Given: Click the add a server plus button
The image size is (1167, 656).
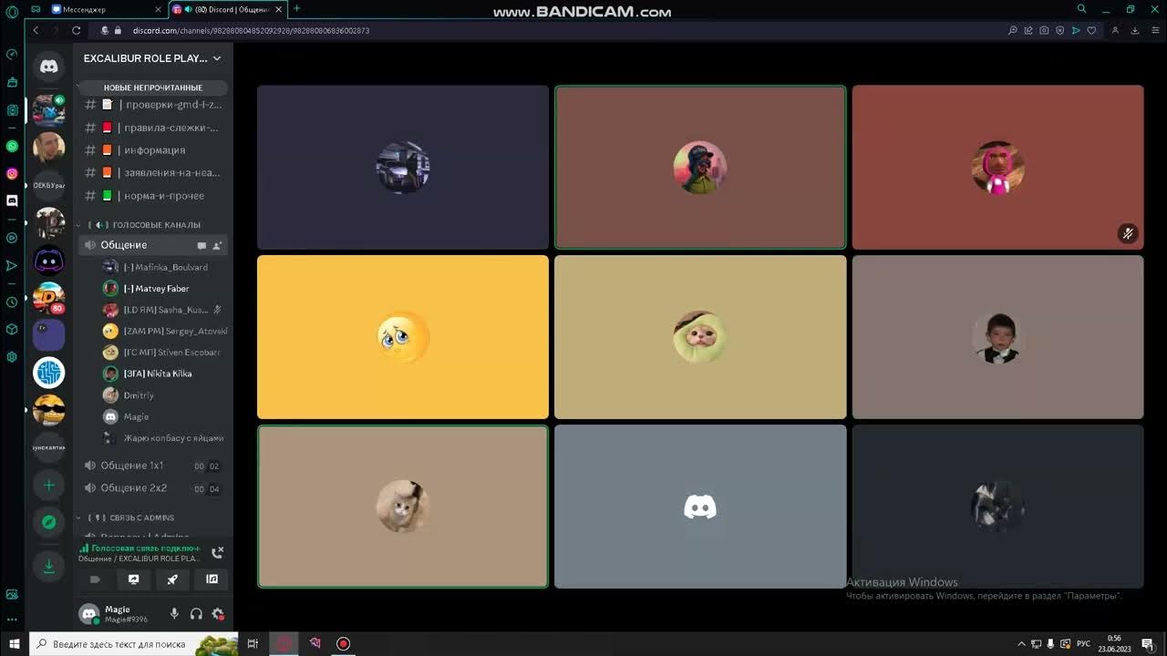Looking at the screenshot, I should (49, 485).
